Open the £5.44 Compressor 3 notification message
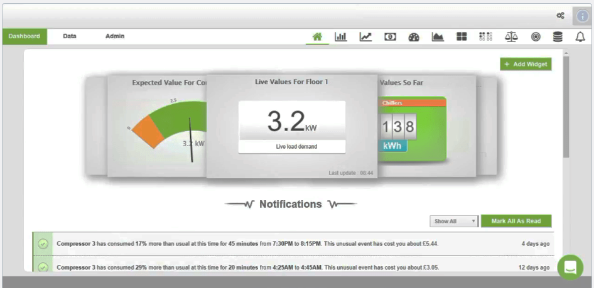Screen dimensions: 594x288 point(248,243)
